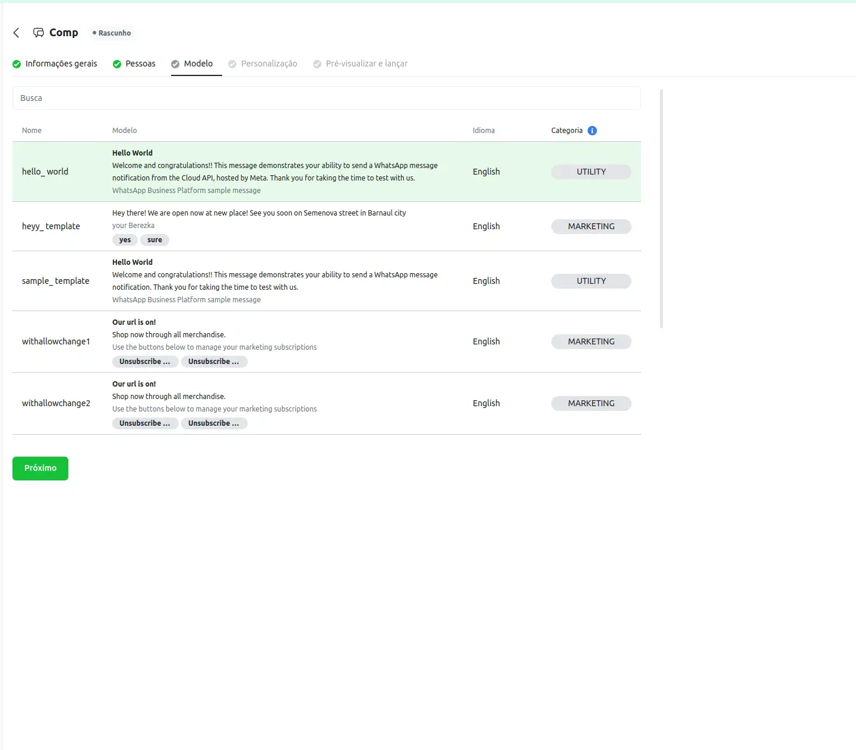
Task: Click the 'yes' button chip in heyy_template
Action: tap(125, 240)
